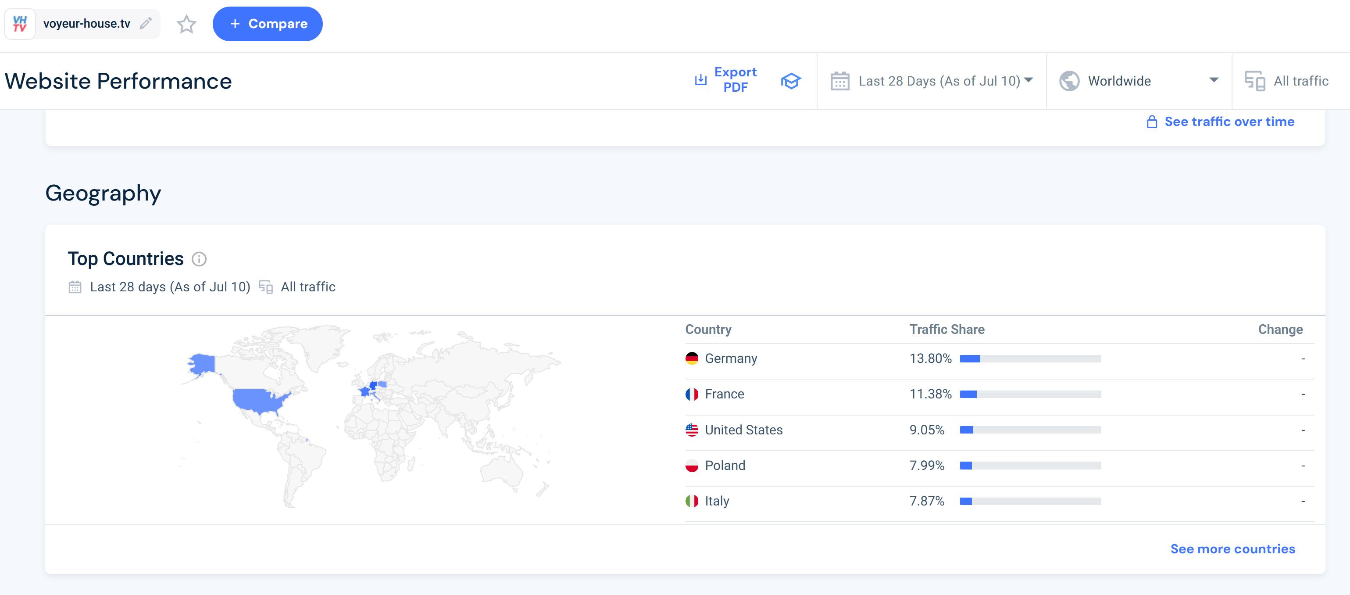Click the VHTV site favicon
This screenshot has width=1350, height=595.
(x=20, y=24)
